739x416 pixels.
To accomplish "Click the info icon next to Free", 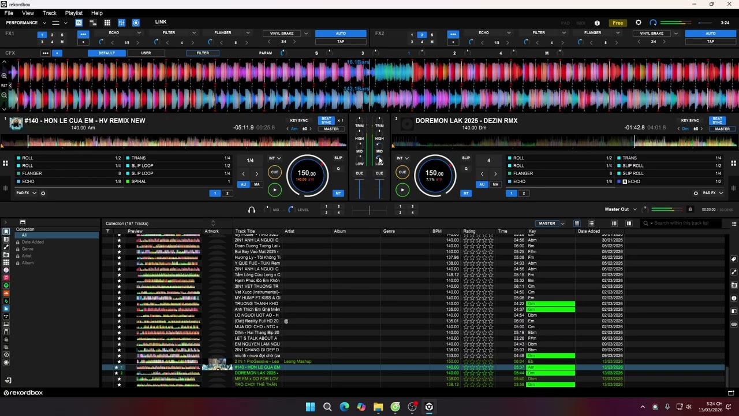I will pos(597,23).
